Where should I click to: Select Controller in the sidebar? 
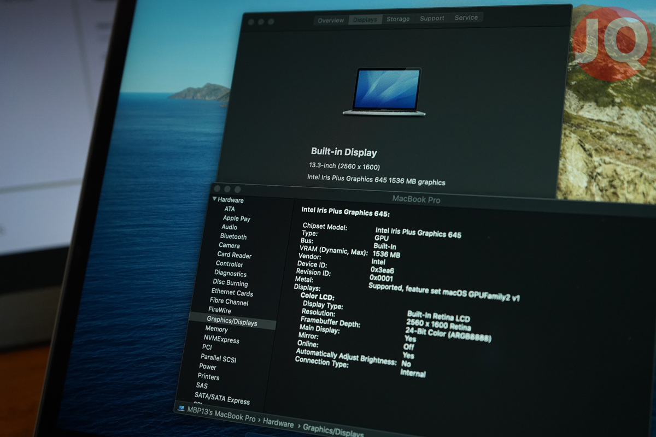(x=230, y=264)
